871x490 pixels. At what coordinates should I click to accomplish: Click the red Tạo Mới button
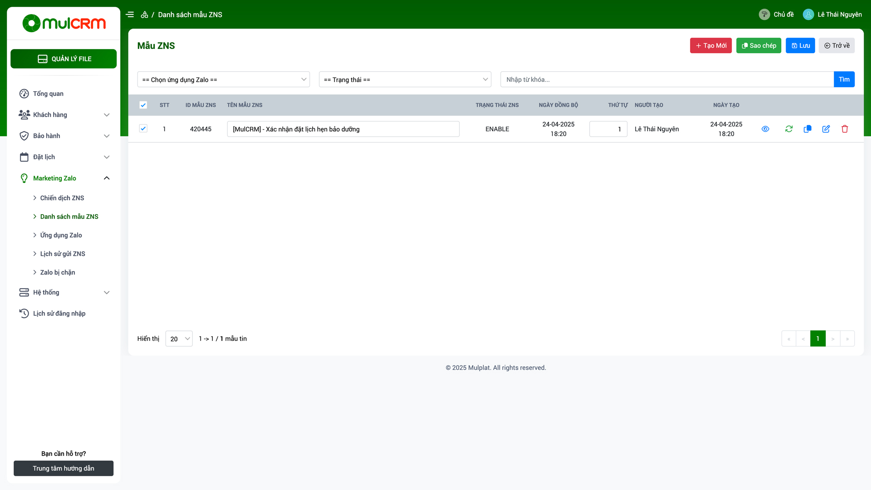(x=710, y=45)
